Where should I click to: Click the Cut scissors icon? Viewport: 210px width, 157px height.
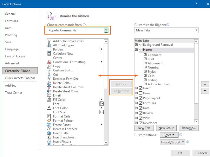49,74
